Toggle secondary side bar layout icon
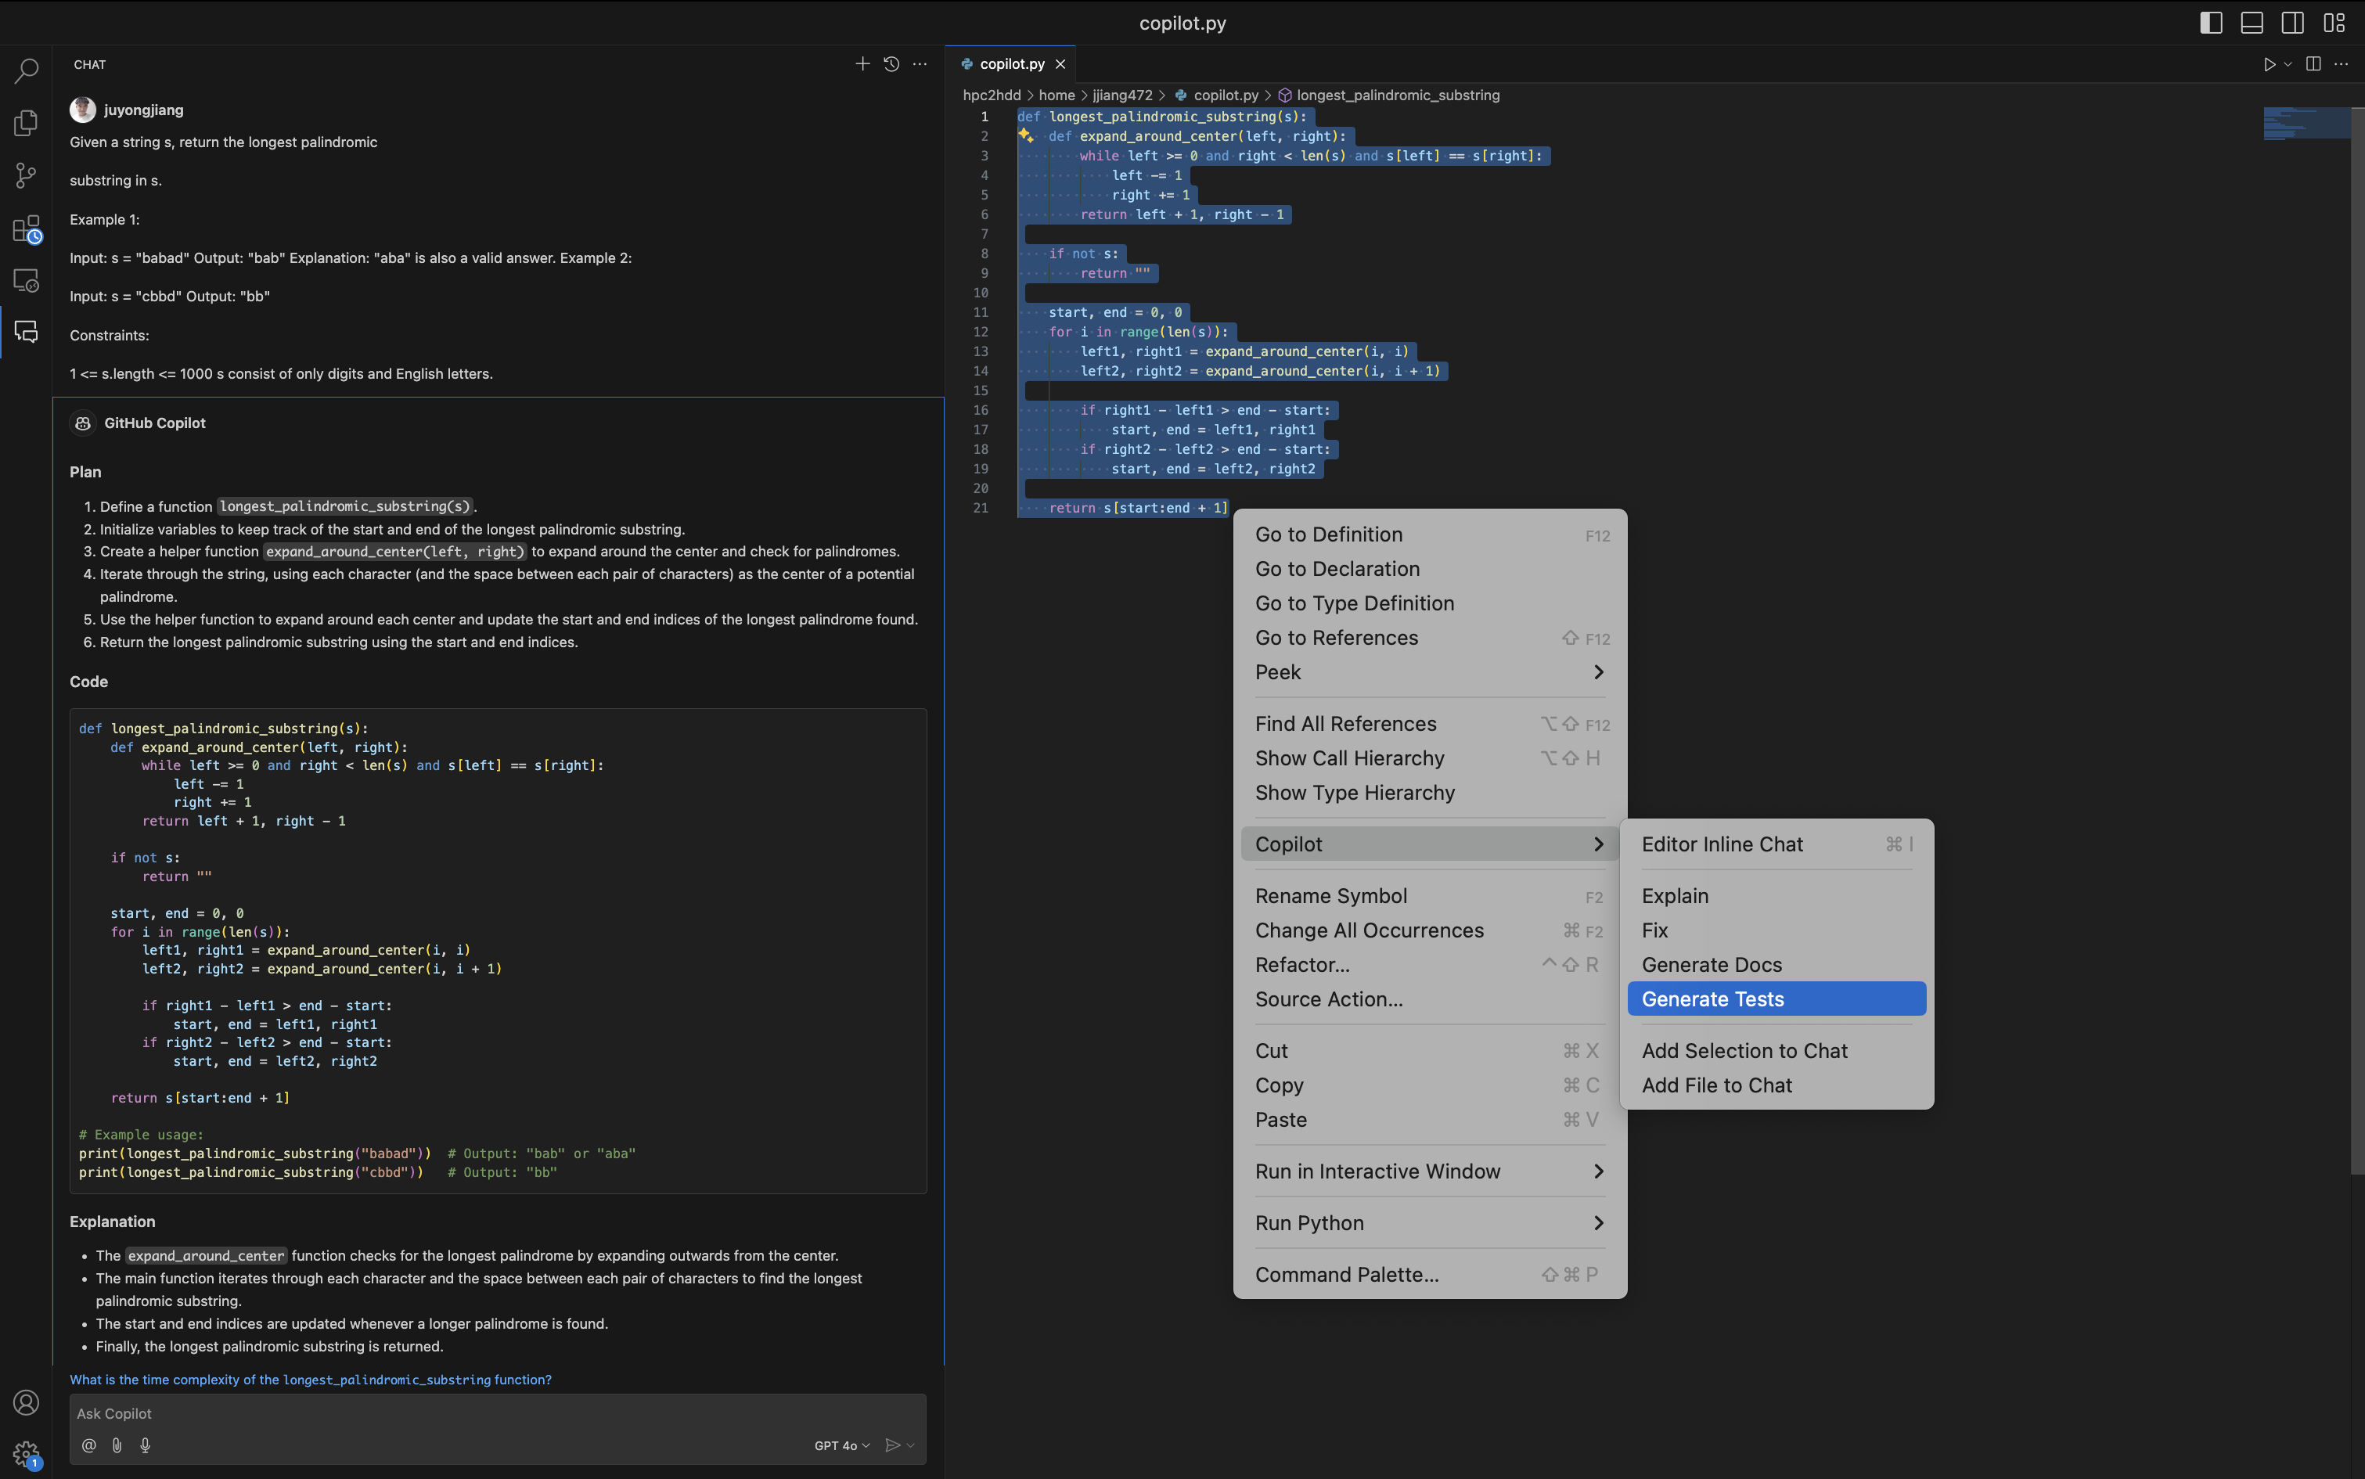 (2293, 23)
